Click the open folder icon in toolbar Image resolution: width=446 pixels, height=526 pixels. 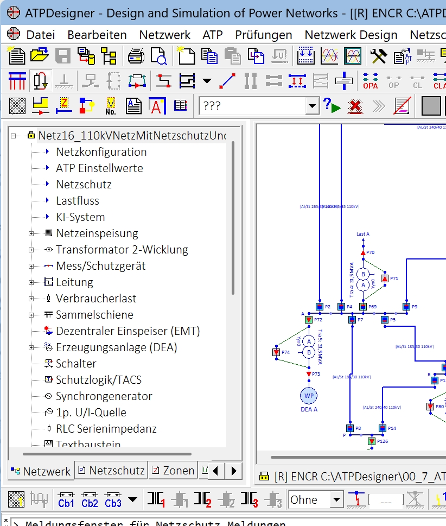[40, 56]
